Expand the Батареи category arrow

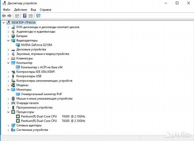[8, 36]
